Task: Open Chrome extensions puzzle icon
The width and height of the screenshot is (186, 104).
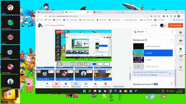Action: click(x=175, y=16)
